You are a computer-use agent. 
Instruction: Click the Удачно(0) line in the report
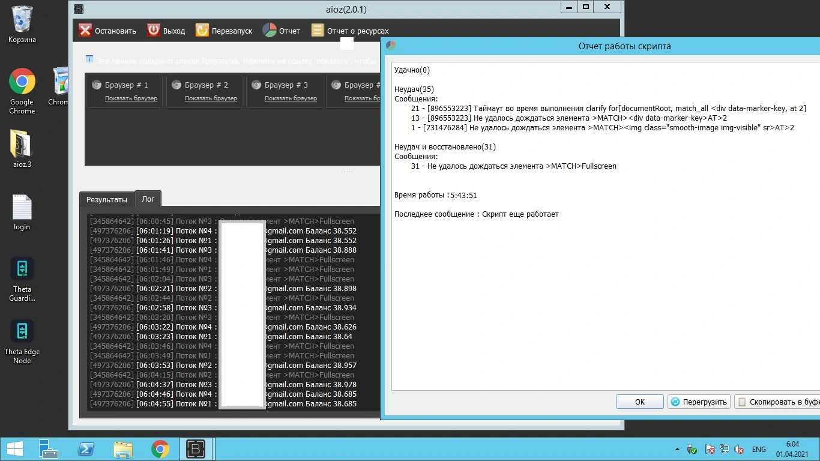pos(412,70)
